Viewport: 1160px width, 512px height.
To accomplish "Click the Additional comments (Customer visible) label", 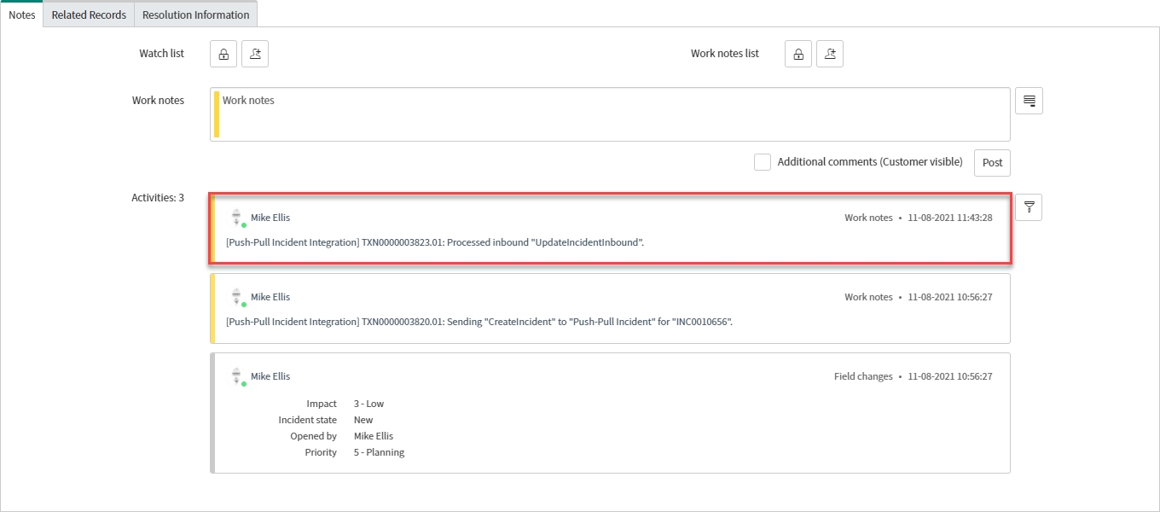I will (869, 162).
